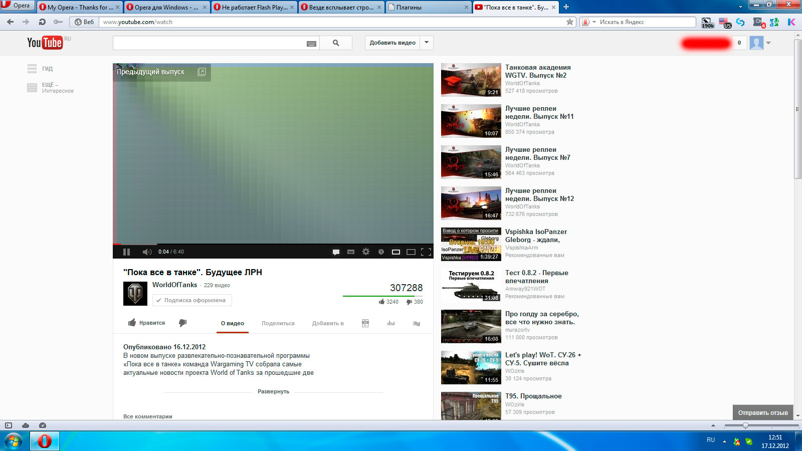Pause the video with the pause button
This screenshot has width=802, height=451.
(x=126, y=252)
